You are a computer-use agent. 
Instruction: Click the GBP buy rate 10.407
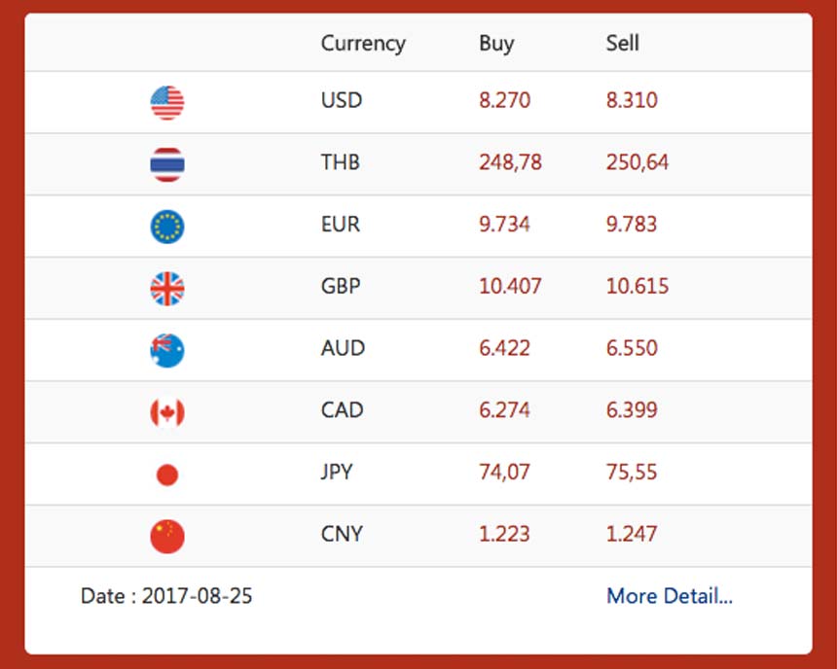click(510, 287)
